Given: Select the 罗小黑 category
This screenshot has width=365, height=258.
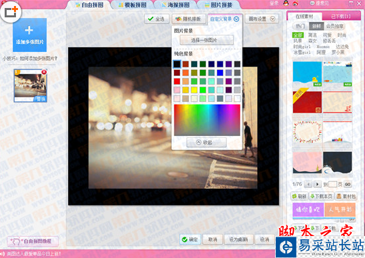Looking at the screenshot, I should coord(338,53).
